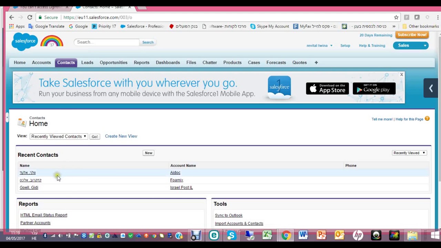Open Excel from the taskbar

pyautogui.click(x=267, y=236)
